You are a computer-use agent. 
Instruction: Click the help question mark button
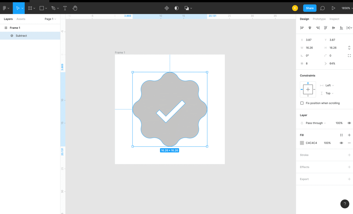[345, 204]
